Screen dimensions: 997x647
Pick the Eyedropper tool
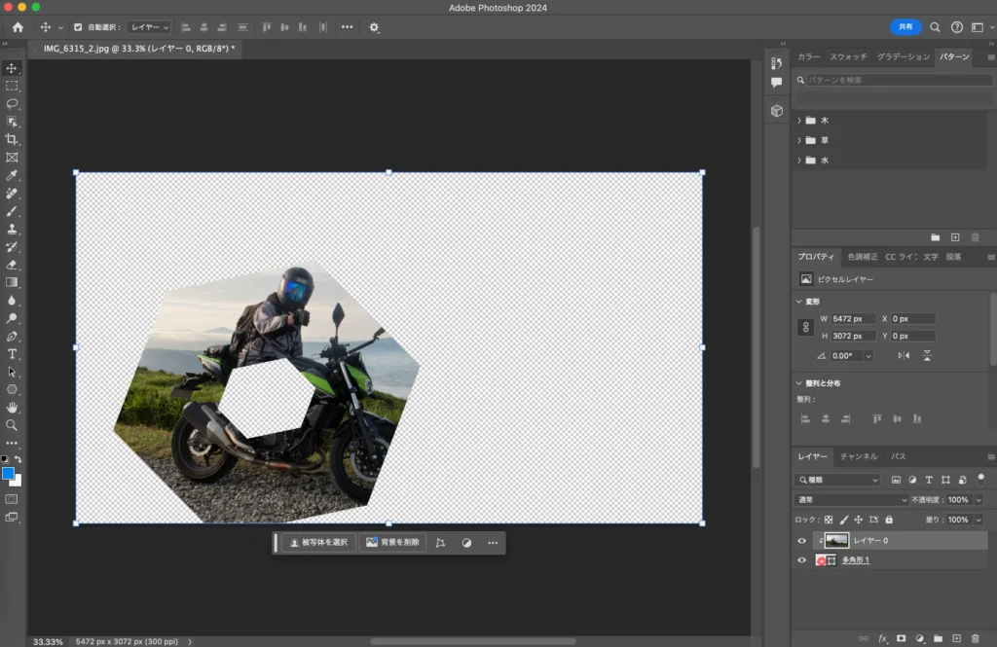(x=12, y=175)
